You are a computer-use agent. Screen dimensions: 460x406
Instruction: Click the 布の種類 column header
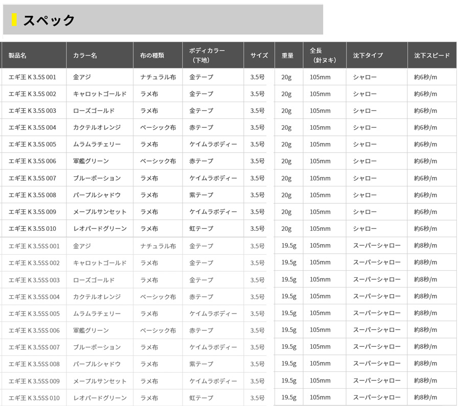point(152,55)
